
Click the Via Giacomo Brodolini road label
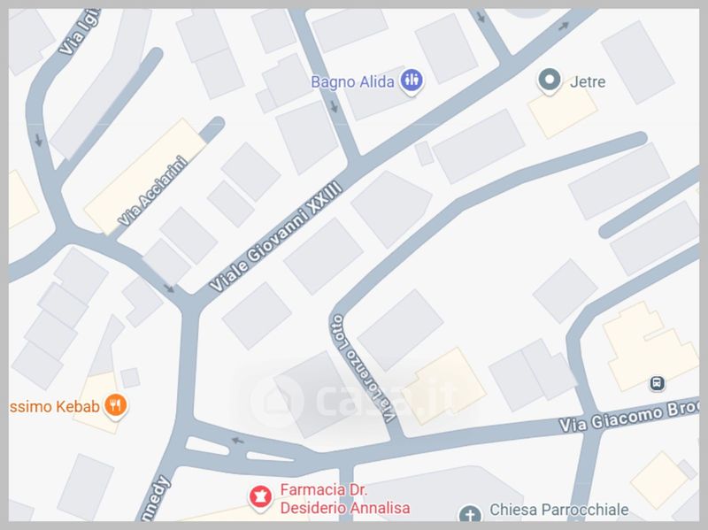628,417
